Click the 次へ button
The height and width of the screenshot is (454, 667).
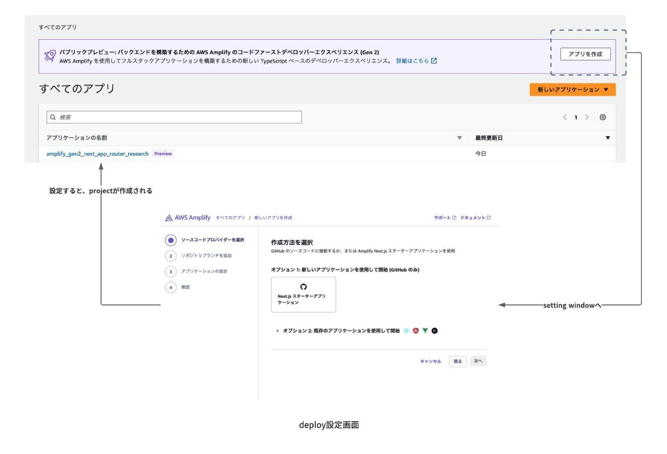click(x=478, y=361)
